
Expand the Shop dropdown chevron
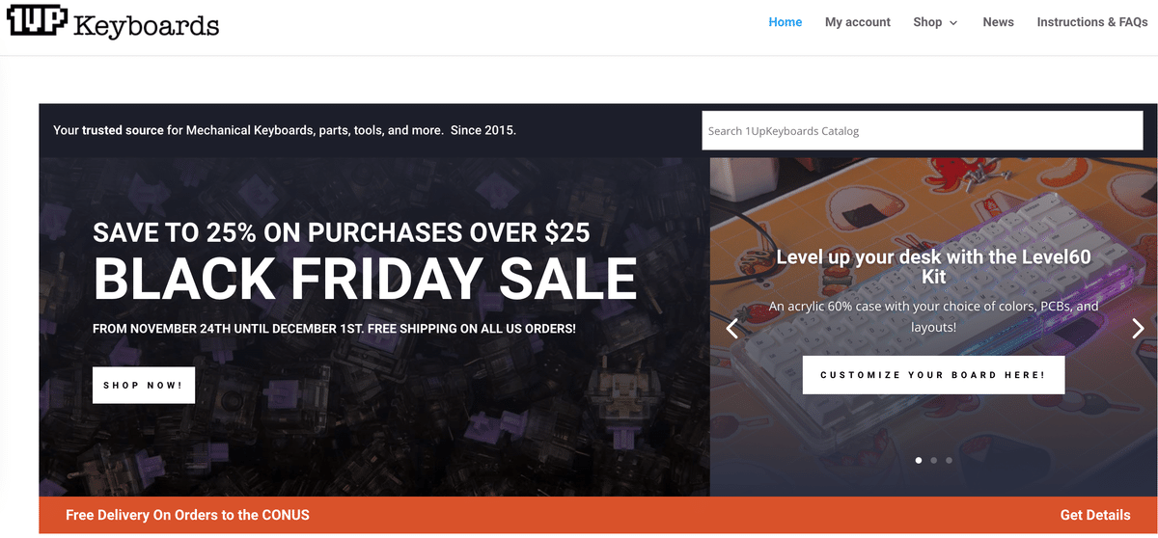point(953,22)
